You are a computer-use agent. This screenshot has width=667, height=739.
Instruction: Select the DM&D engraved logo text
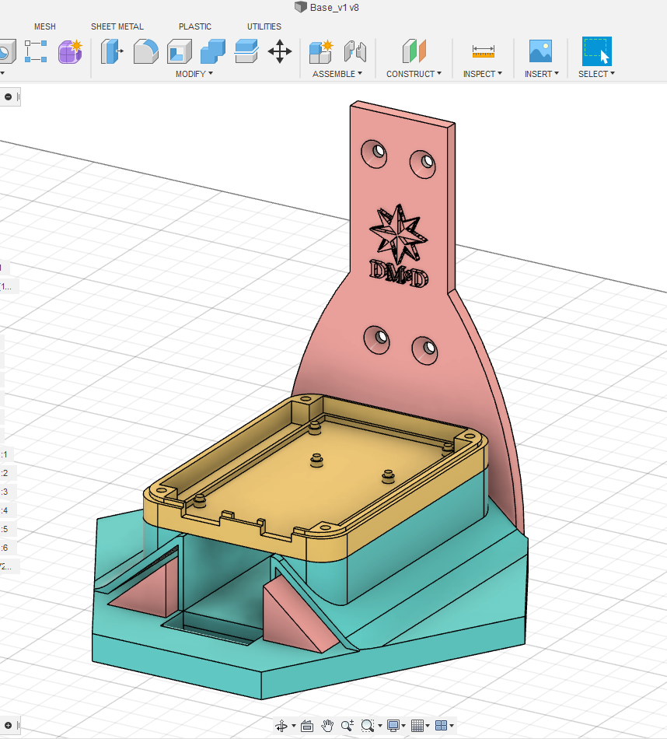[x=399, y=275]
